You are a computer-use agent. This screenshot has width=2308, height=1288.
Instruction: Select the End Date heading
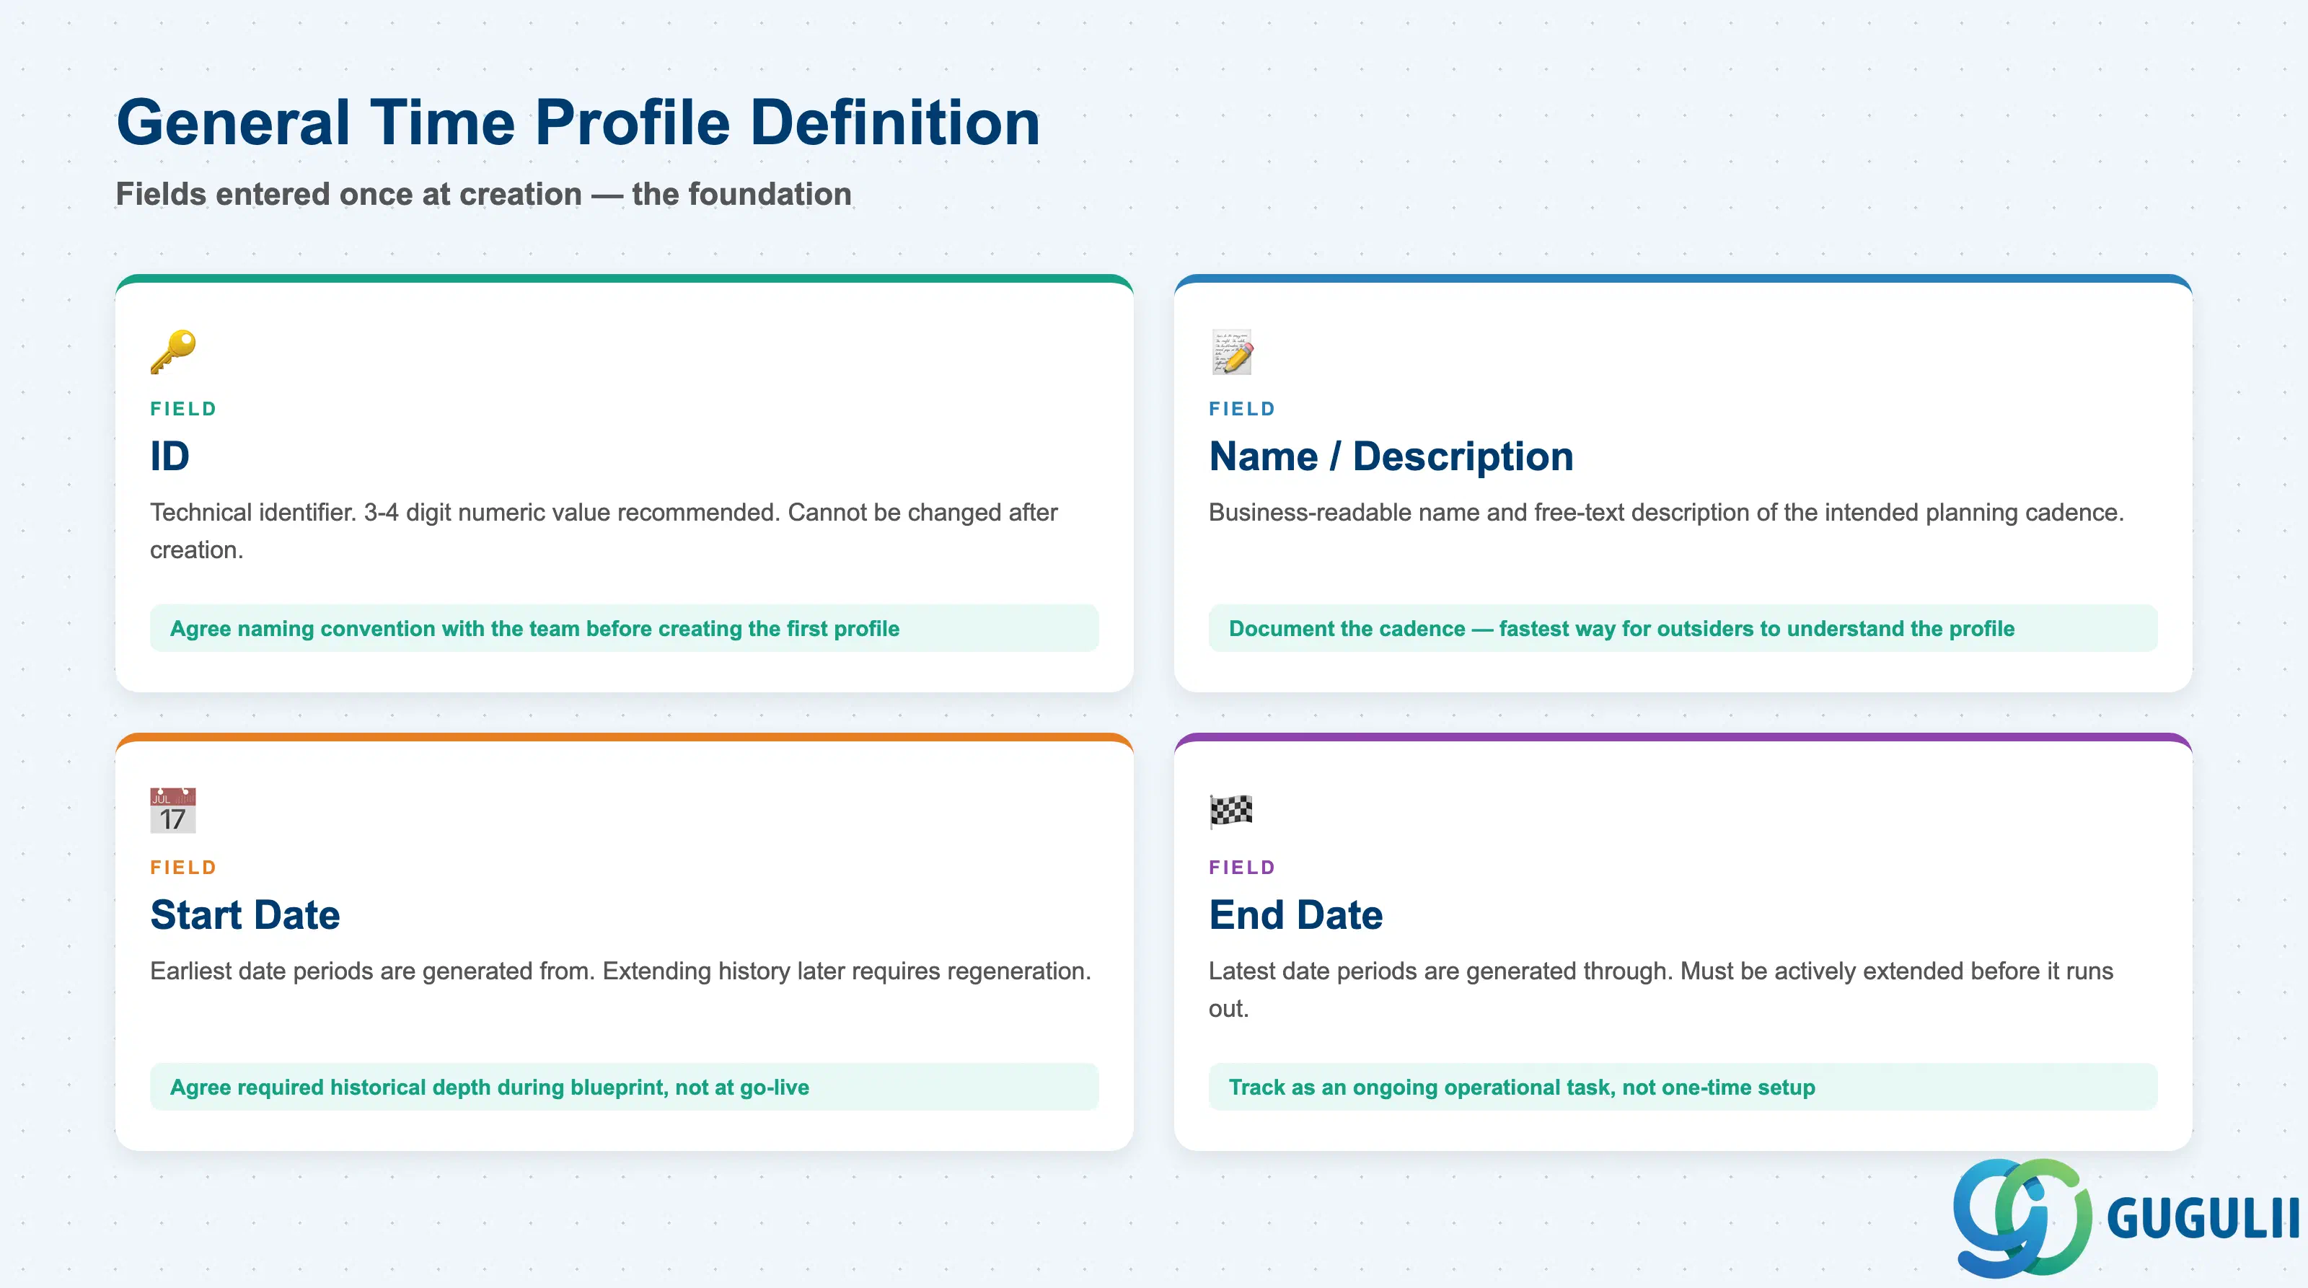[1295, 914]
